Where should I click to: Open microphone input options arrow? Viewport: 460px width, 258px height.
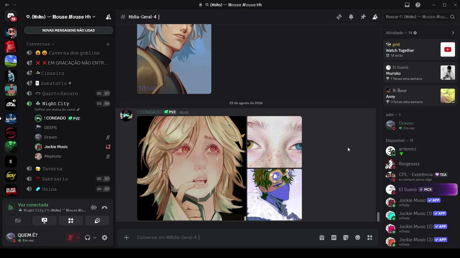[x=78, y=238]
